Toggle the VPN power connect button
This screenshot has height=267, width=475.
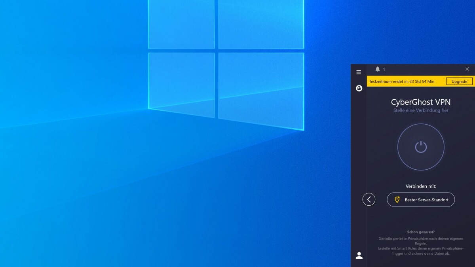(421, 147)
